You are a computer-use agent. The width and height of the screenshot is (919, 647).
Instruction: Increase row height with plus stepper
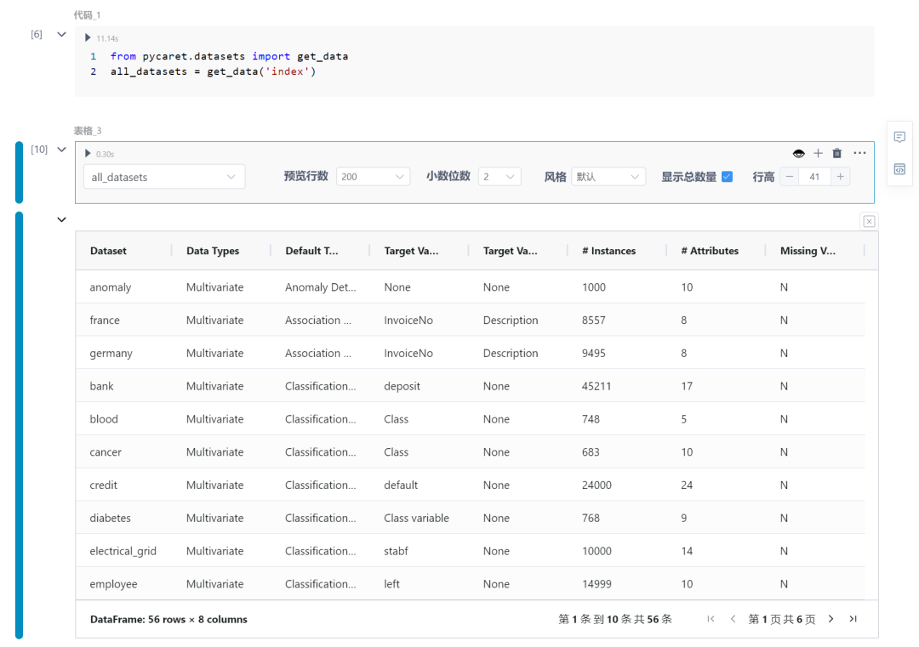pos(840,177)
